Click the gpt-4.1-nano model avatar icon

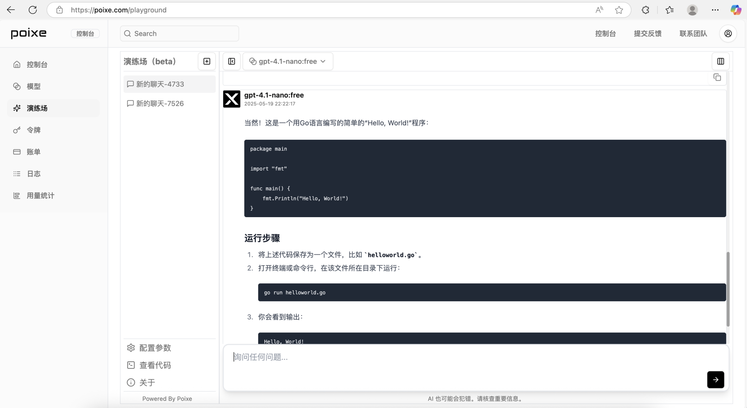(232, 99)
